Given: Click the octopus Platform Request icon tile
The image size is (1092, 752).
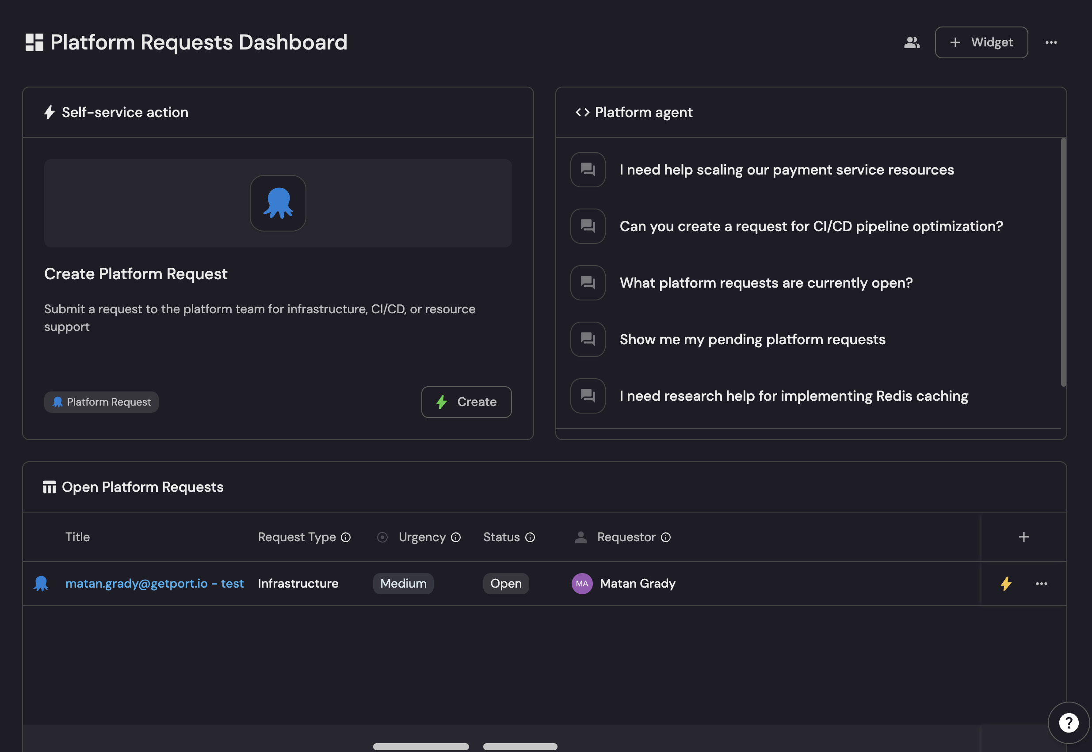Looking at the screenshot, I should click(278, 203).
